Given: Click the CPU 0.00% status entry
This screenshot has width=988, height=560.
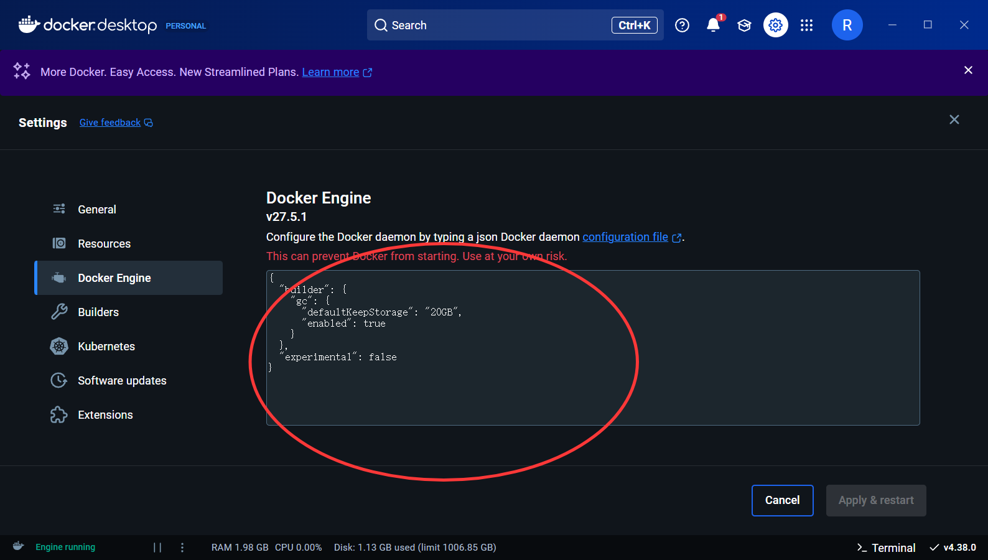Looking at the screenshot, I should click(299, 548).
